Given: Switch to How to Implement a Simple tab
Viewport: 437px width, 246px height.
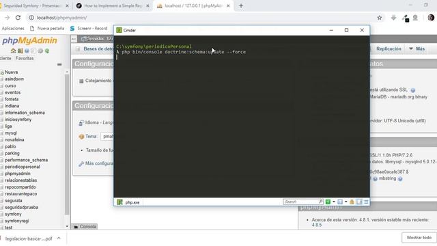Looking at the screenshot, I should pyautogui.click(x=113, y=6).
